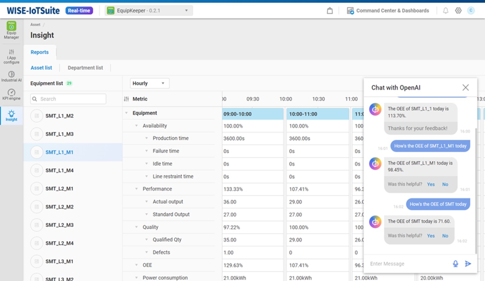Answer No to SMT_L1_M1 helpful question
The image size is (485, 281).
tap(445, 185)
